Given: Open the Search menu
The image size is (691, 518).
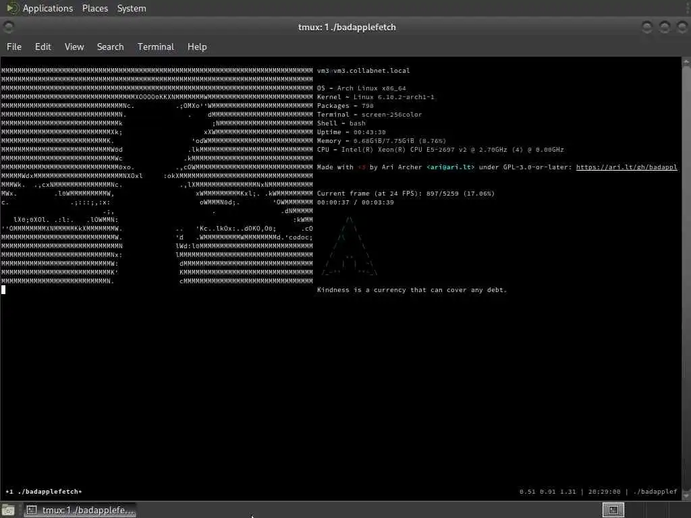Looking at the screenshot, I should click(x=110, y=47).
